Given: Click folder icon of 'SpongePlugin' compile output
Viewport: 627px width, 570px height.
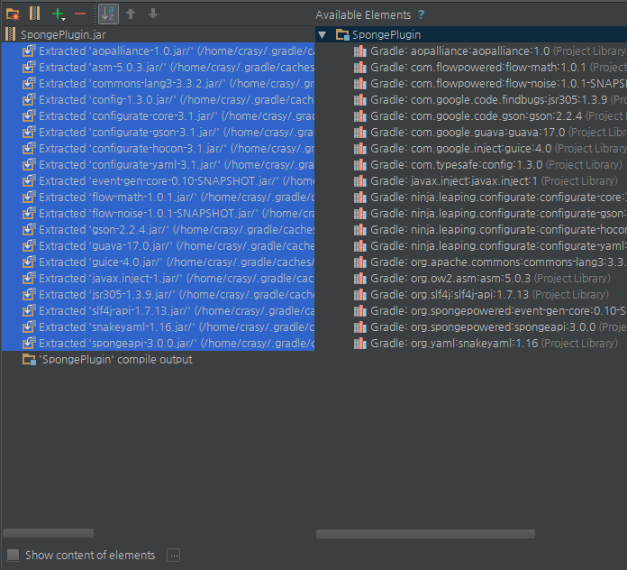Looking at the screenshot, I should coord(29,360).
